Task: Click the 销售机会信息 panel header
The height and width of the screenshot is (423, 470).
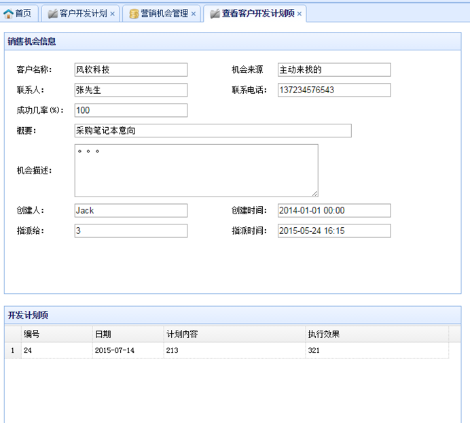Action: [232, 41]
